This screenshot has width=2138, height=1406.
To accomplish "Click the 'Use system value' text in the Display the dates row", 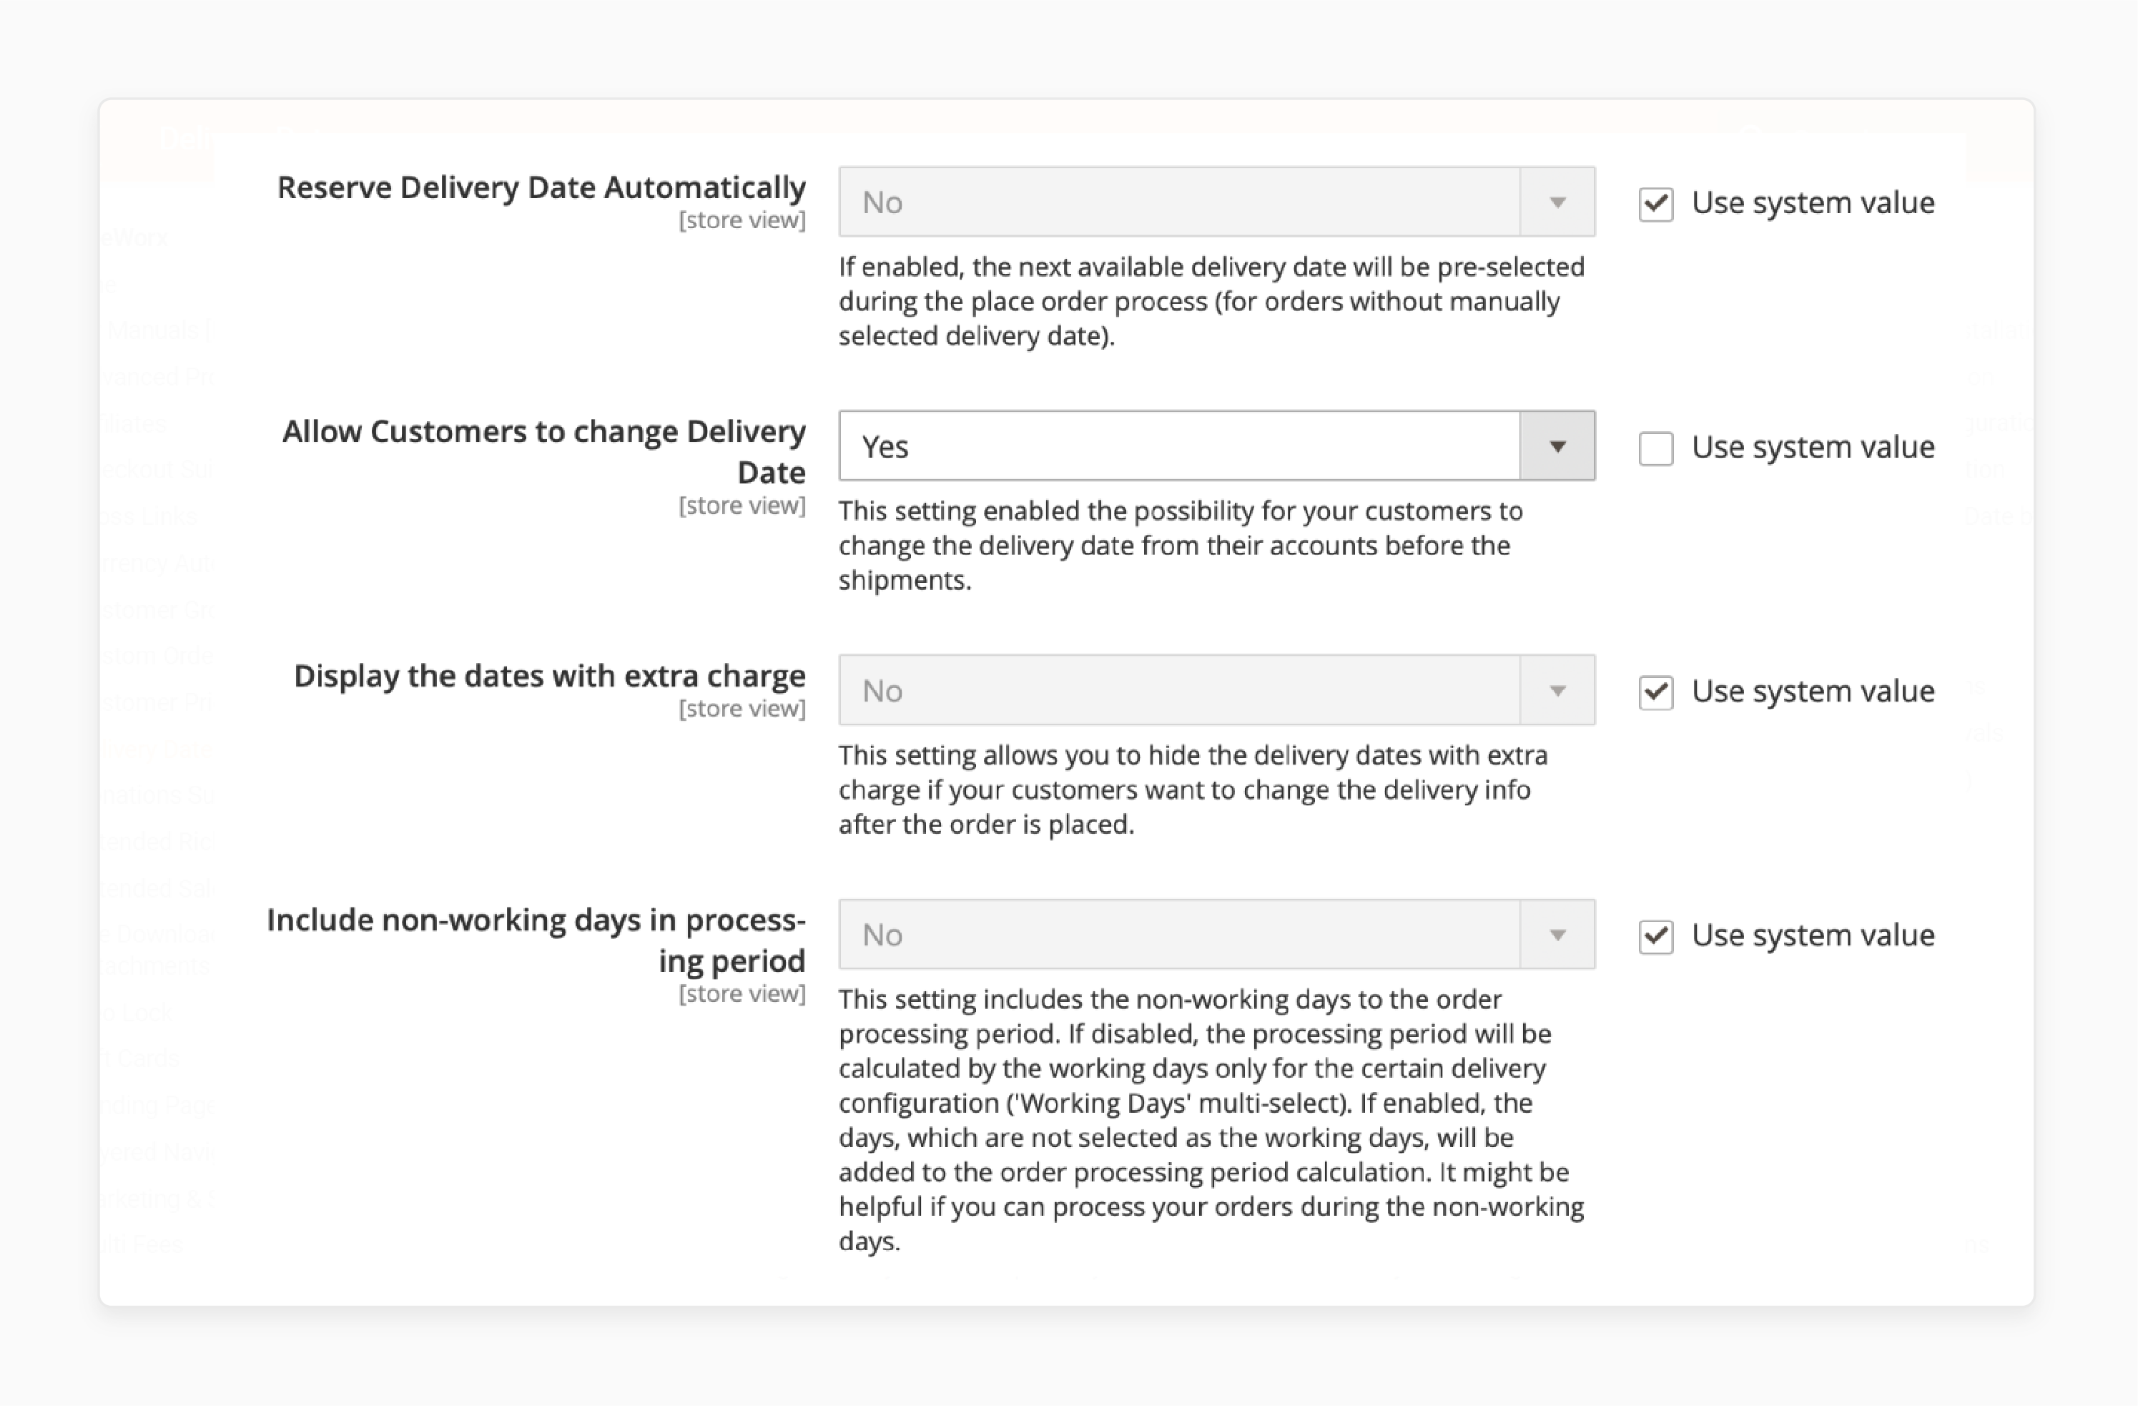I will pos(1813,692).
